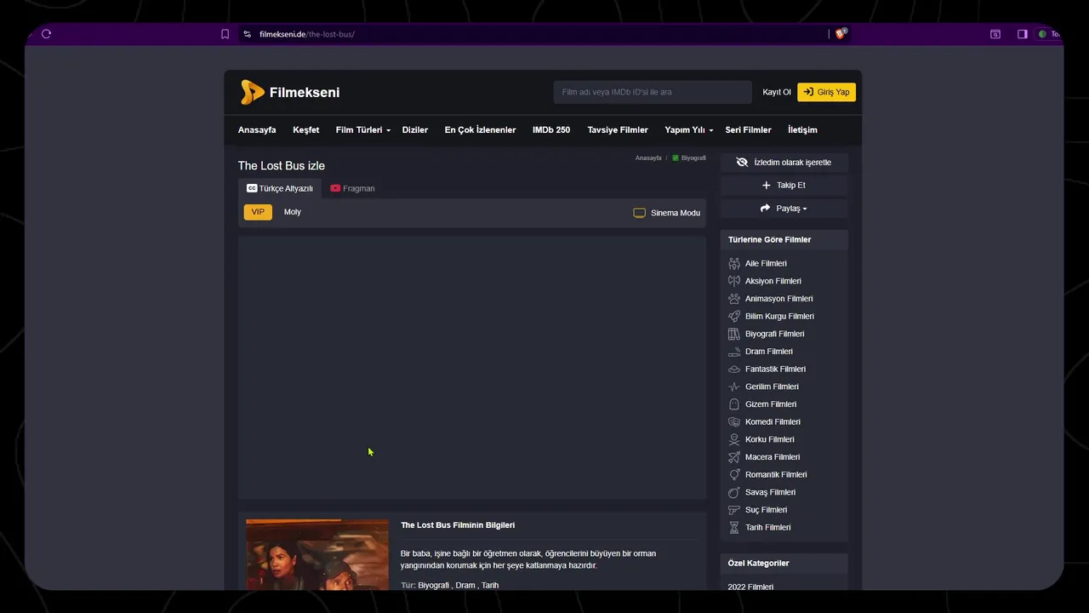The image size is (1089, 613).
Task: Toggle the browser sidebar panel icon
Action: pyautogui.click(x=1022, y=34)
